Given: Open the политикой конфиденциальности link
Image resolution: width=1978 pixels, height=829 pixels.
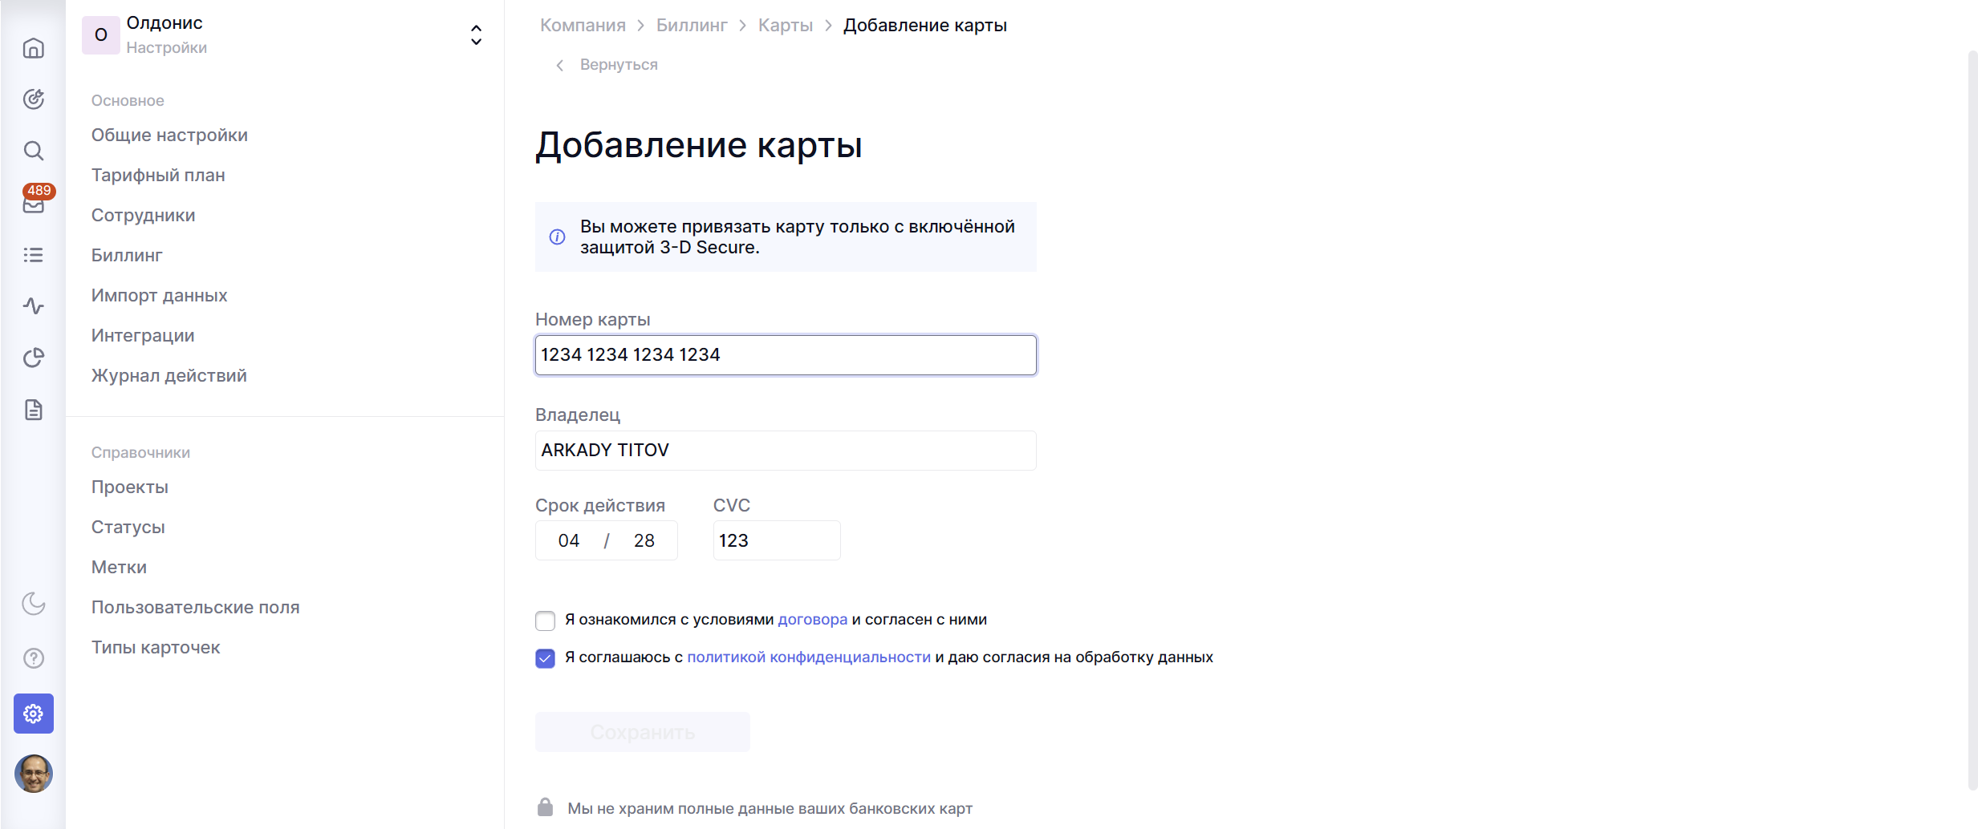Looking at the screenshot, I should [808, 657].
